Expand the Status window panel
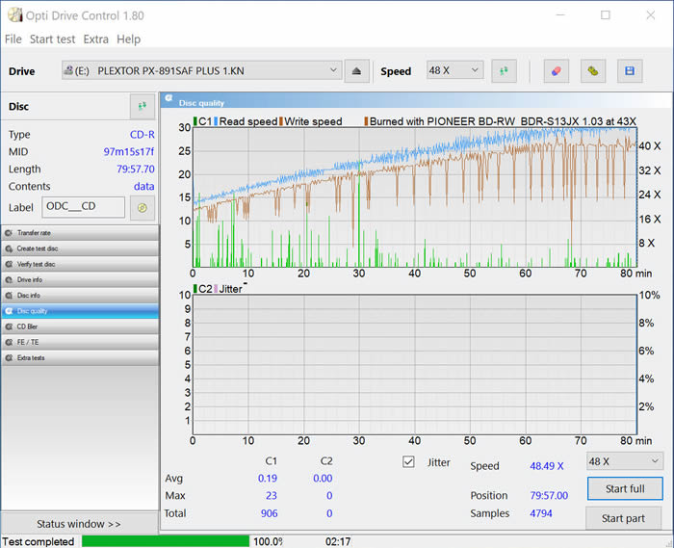674x548 pixels. [79, 524]
